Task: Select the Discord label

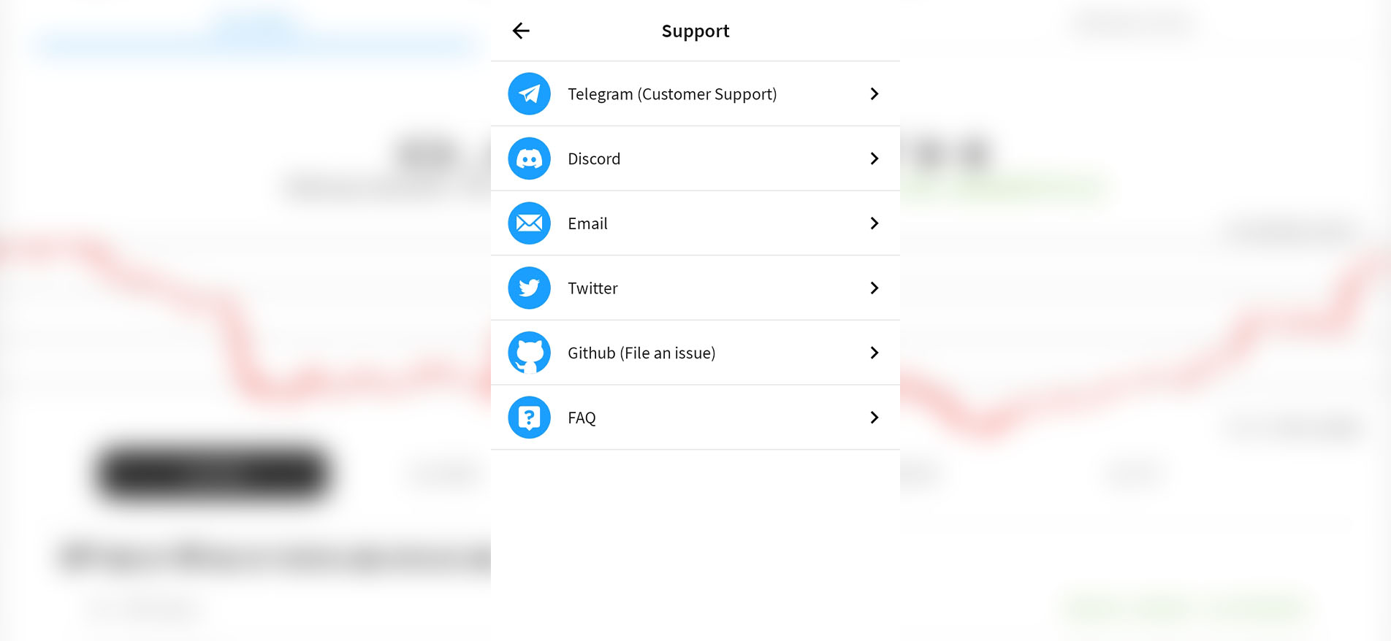Action: click(x=594, y=158)
